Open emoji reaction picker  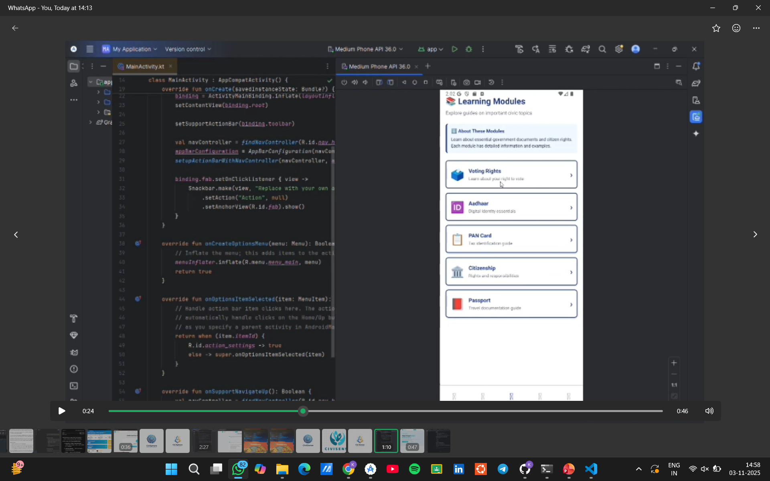(x=736, y=28)
